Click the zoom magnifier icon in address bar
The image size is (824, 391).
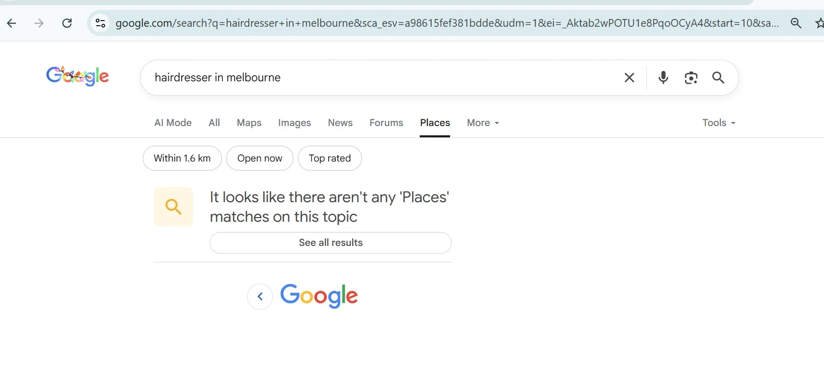pos(796,23)
